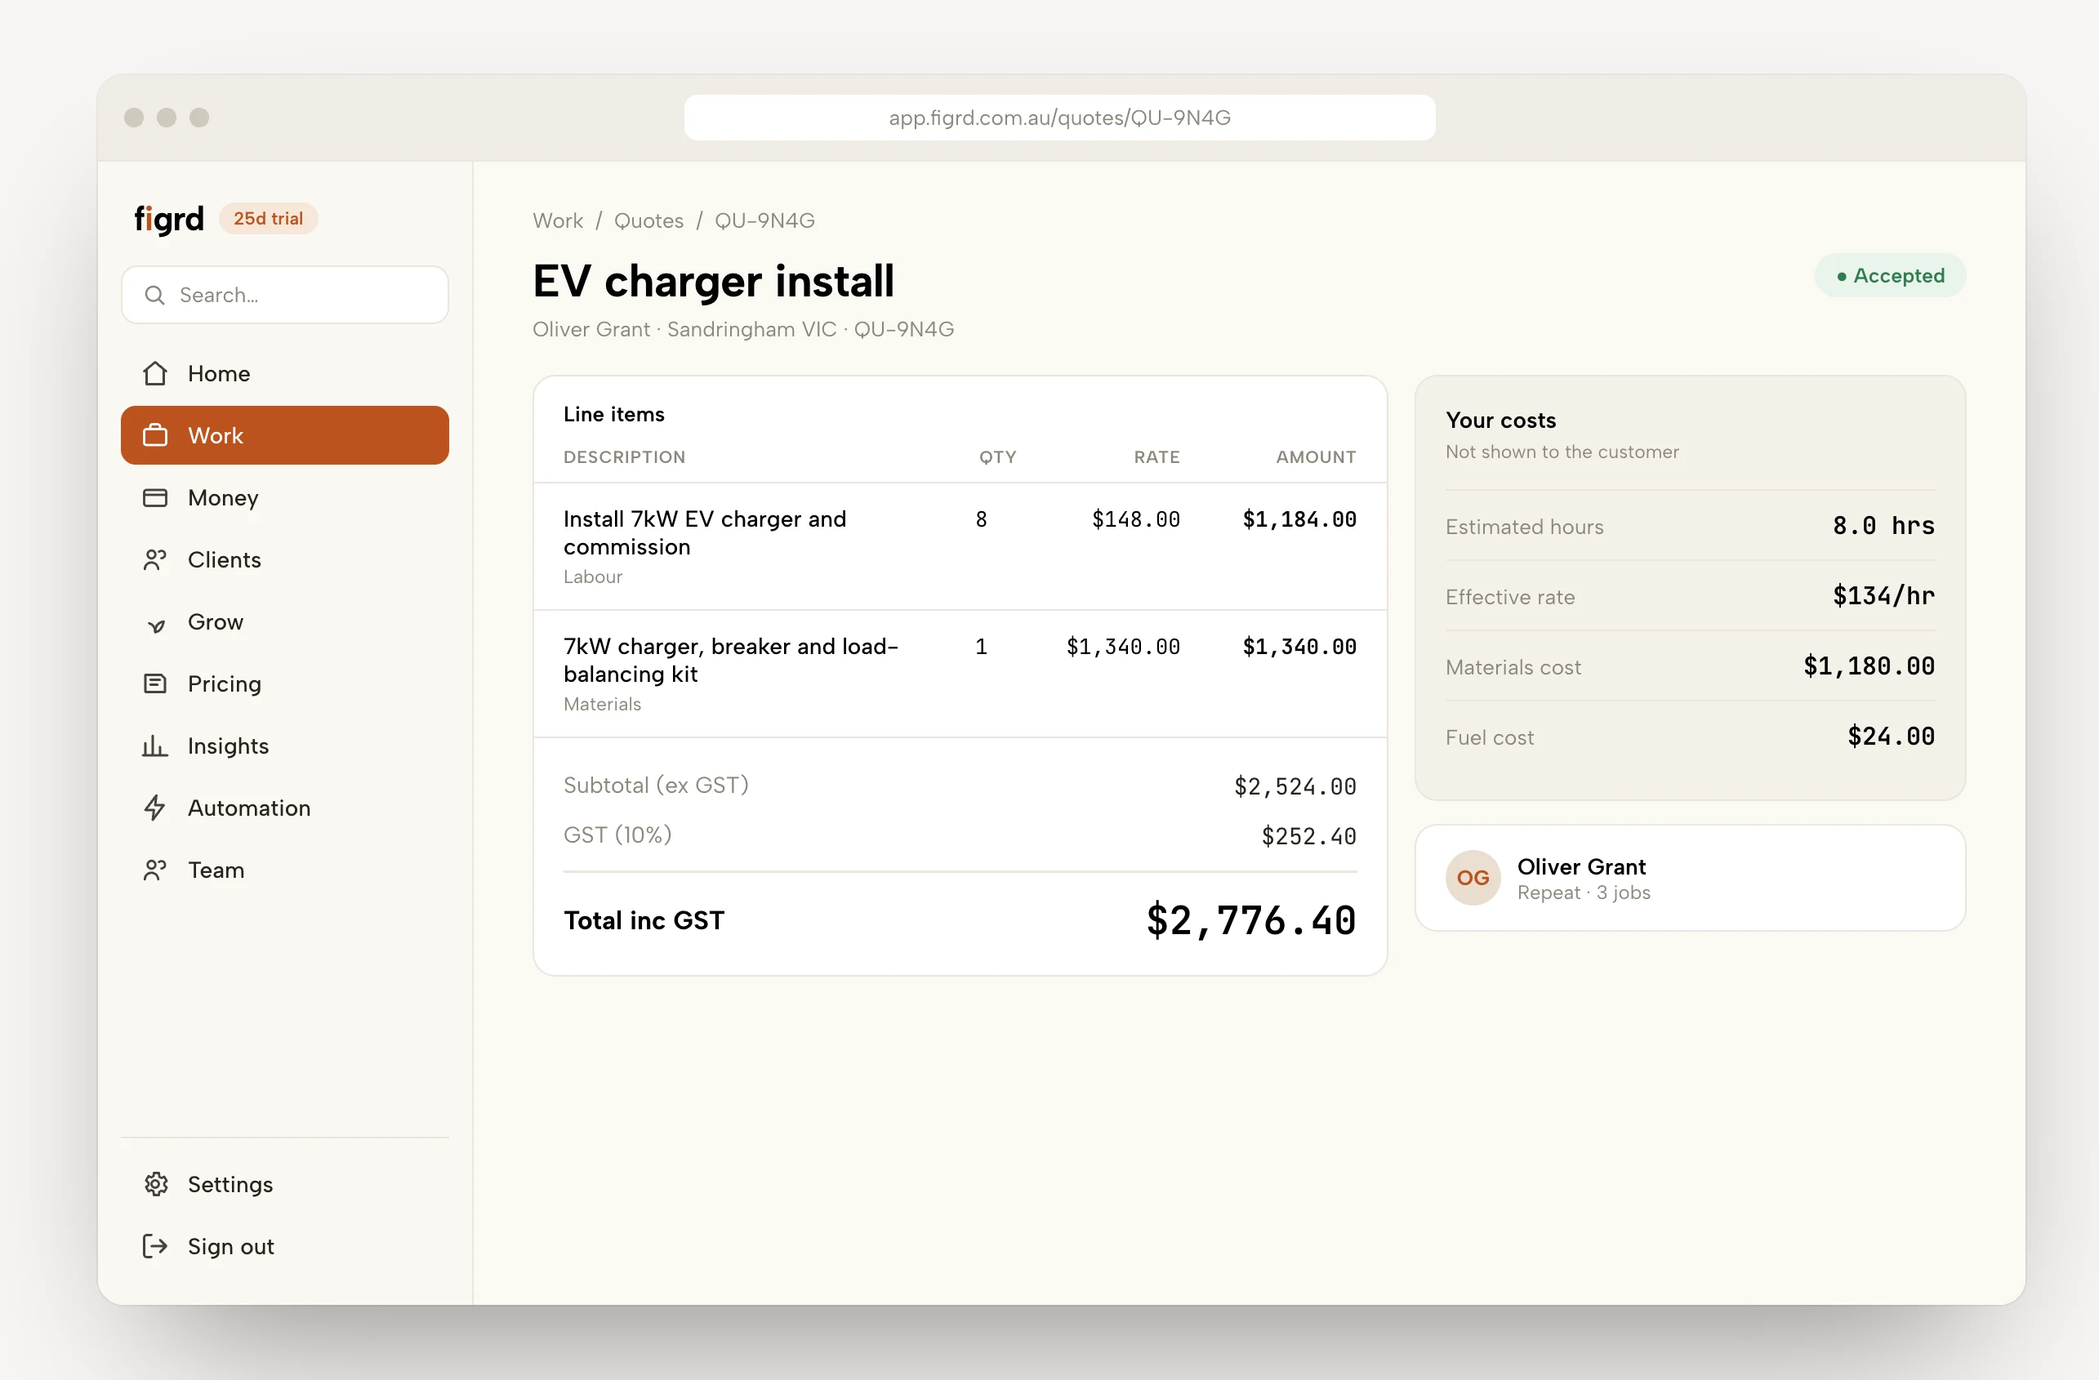This screenshot has height=1380, width=2099.
Task: Click the 'Line items' heading
Action: pyautogui.click(x=614, y=413)
